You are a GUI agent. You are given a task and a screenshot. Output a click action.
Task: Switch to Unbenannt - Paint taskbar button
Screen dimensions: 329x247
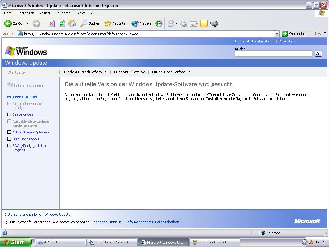pos(214,242)
